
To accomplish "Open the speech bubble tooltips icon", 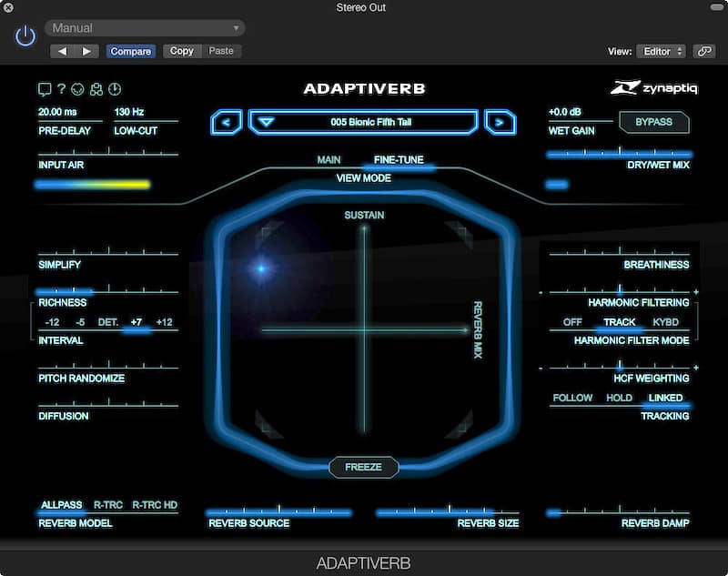I will pos(45,89).
